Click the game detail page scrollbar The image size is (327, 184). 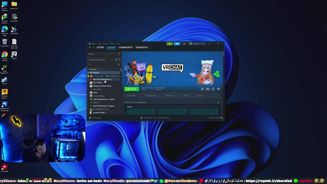tap(224, 54)
